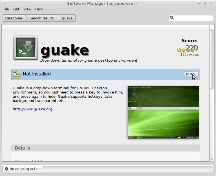Image resolution: width=216 pixels, height=176 pixels.
Task: Click the rating stars under Score
Action: coord(186,50)
